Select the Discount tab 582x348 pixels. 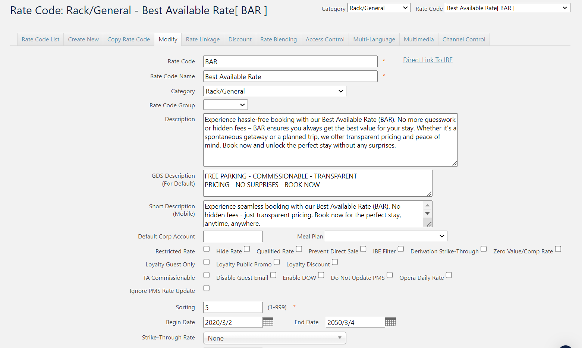pos(240,39)
